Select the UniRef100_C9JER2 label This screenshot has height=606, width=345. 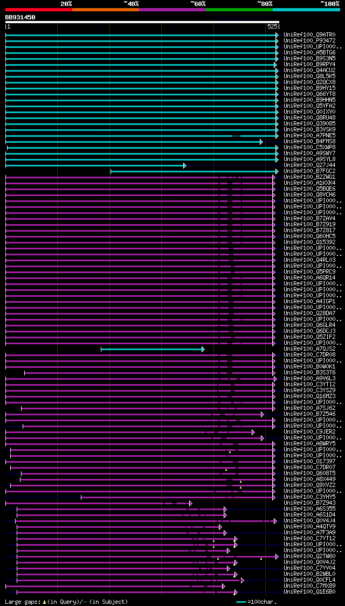click(309, 431)
